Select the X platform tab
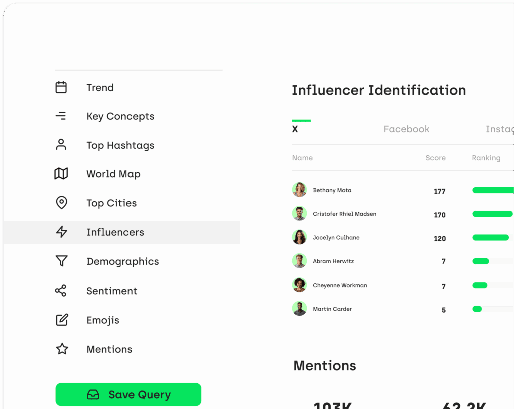Image resolution: width=514 pixels, height=409 pixels. 295,129
